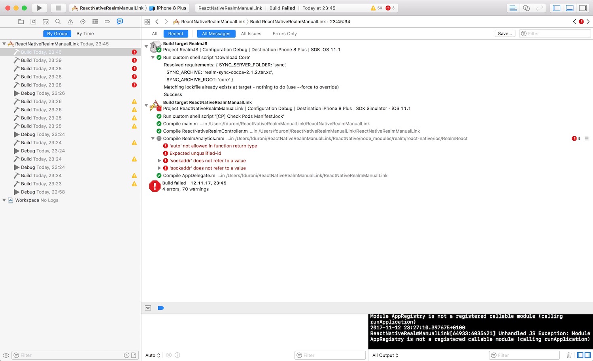Select the ReactNativeRealmManualLink scheme

[108, 8]
